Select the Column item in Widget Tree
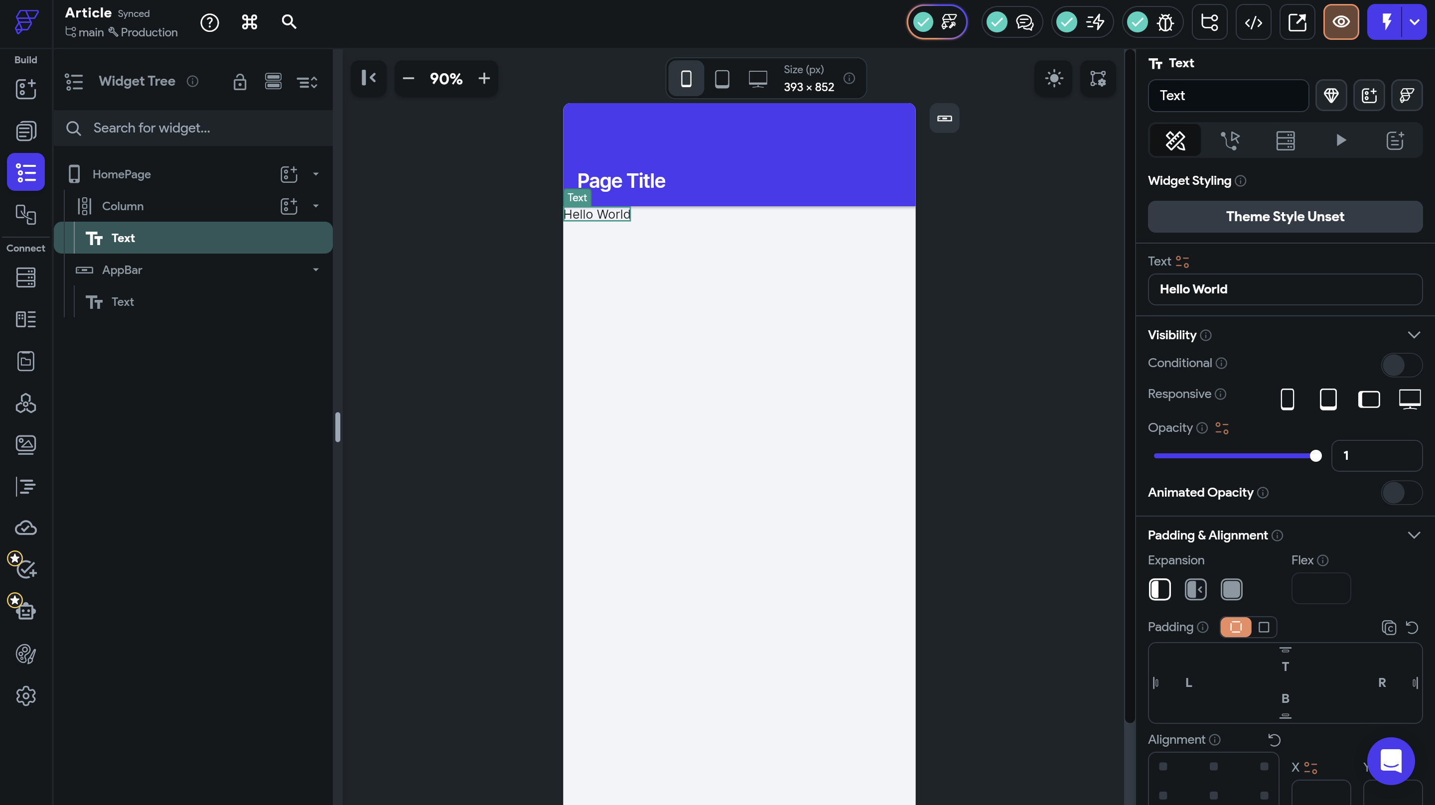This screenshot has height=805, width=1435. click(123, 206)
